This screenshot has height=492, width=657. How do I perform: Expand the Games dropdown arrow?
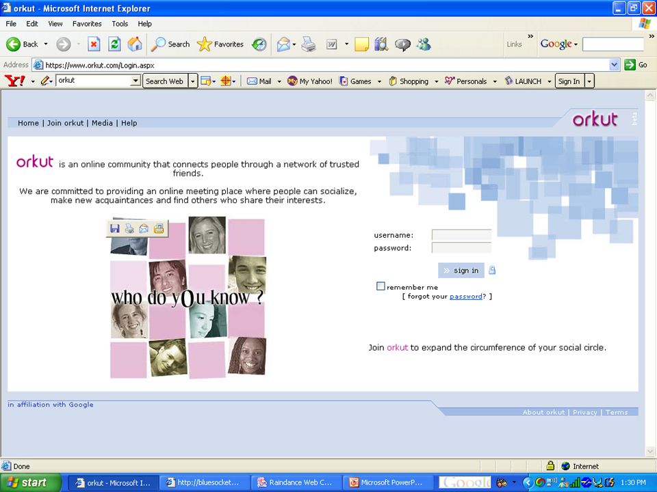pyautogui.click(x=379, y=81)
